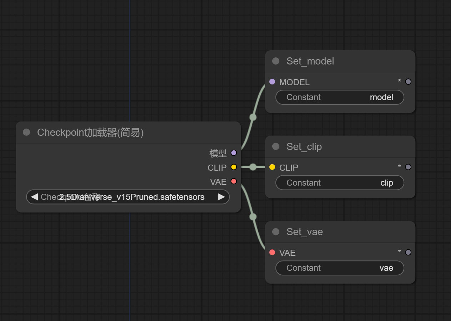Click the VAE input label on Set_vae
Screen dimensions: 451x321
click(287, 253)
